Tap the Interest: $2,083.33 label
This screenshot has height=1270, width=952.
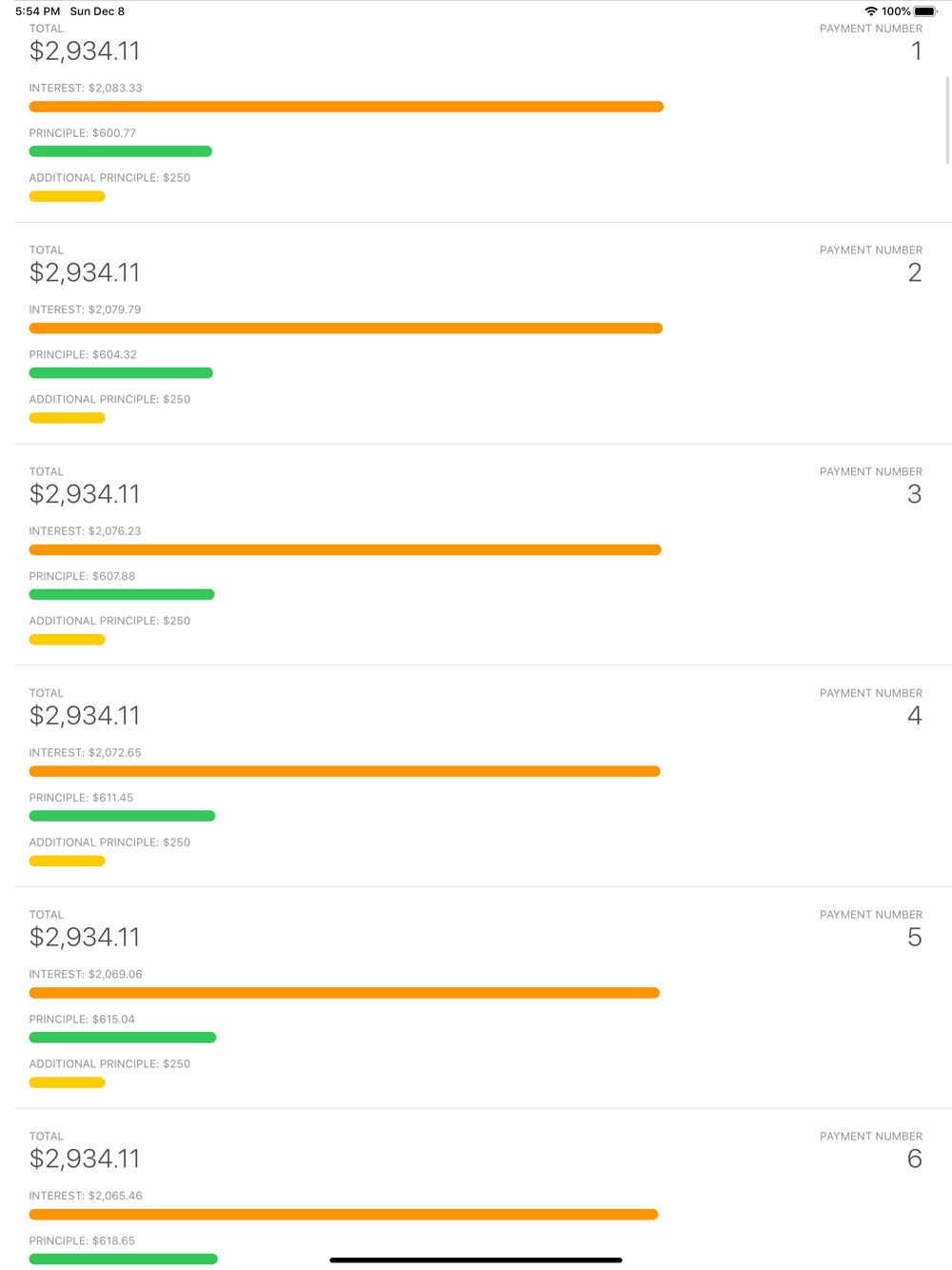pyautogui.click(x=86, y=88)
